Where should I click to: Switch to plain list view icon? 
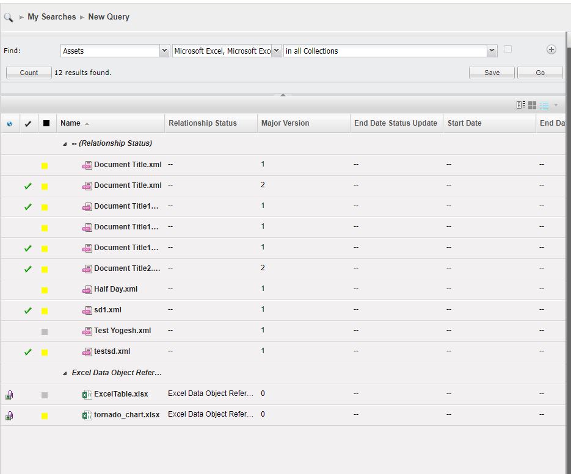click(x=544, y=106)
